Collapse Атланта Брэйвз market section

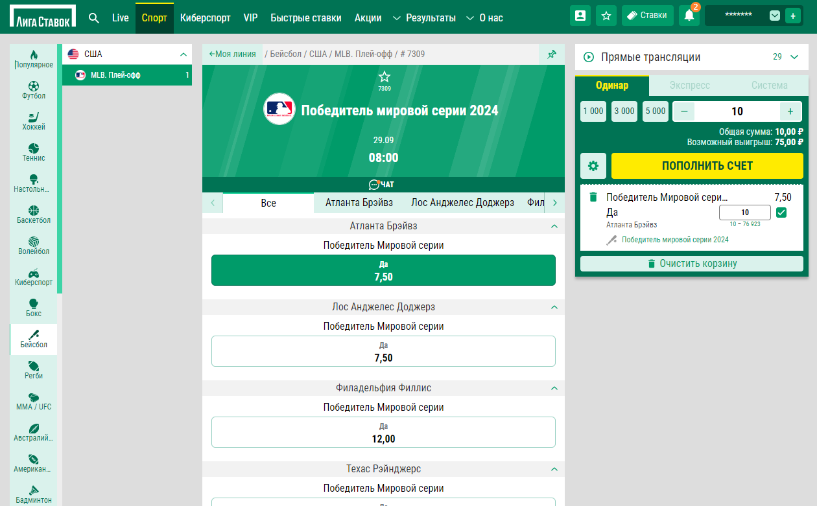coord(554,226)
